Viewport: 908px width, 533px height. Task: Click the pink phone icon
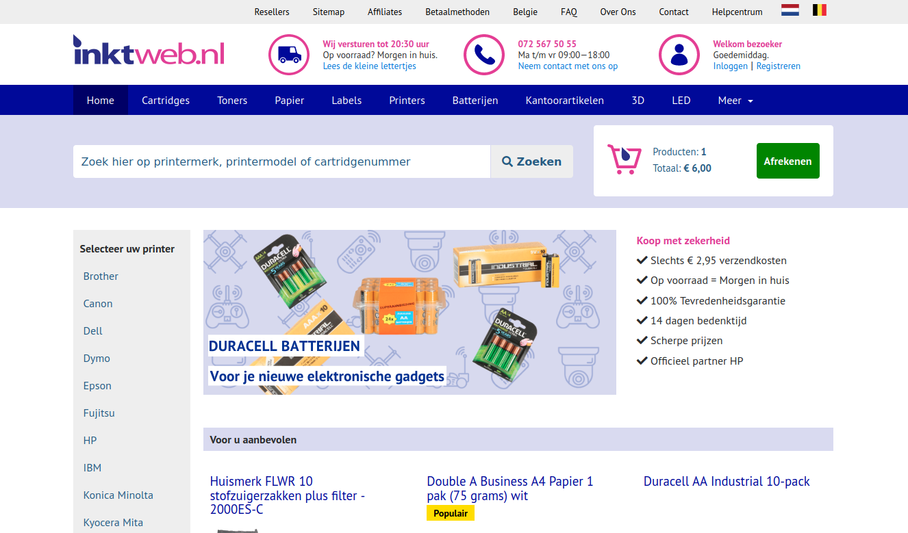(484, 55)
